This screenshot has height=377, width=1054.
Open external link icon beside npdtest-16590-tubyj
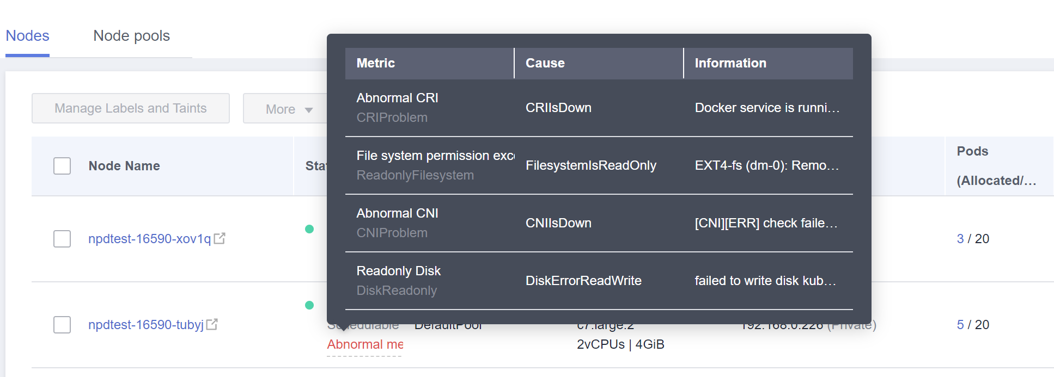pos(212,324)
